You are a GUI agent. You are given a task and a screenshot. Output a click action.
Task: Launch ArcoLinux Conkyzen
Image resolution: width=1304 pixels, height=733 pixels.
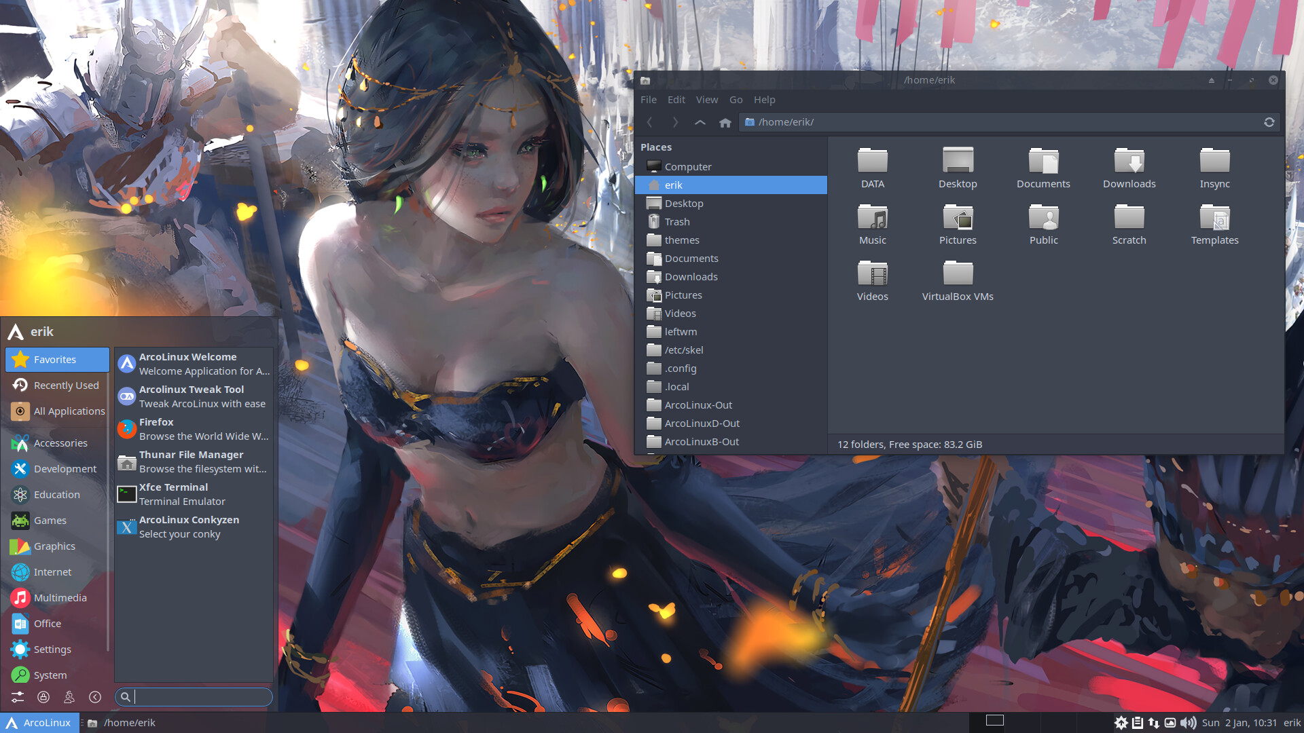[194, 527]
